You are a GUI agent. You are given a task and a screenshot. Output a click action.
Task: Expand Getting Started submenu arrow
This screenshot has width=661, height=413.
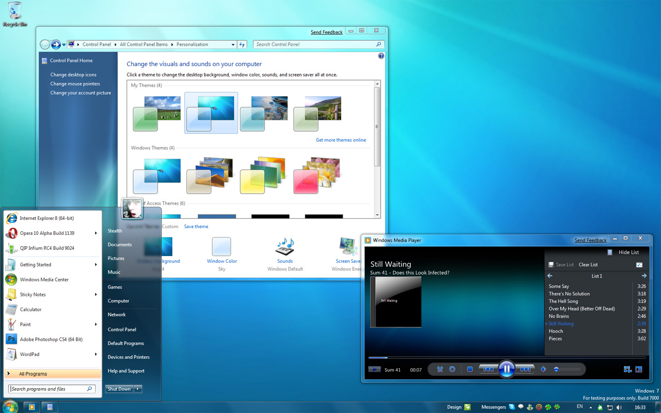coord(96,265)
